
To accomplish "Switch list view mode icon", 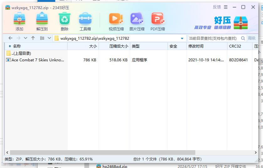I will tap(42, 38).
